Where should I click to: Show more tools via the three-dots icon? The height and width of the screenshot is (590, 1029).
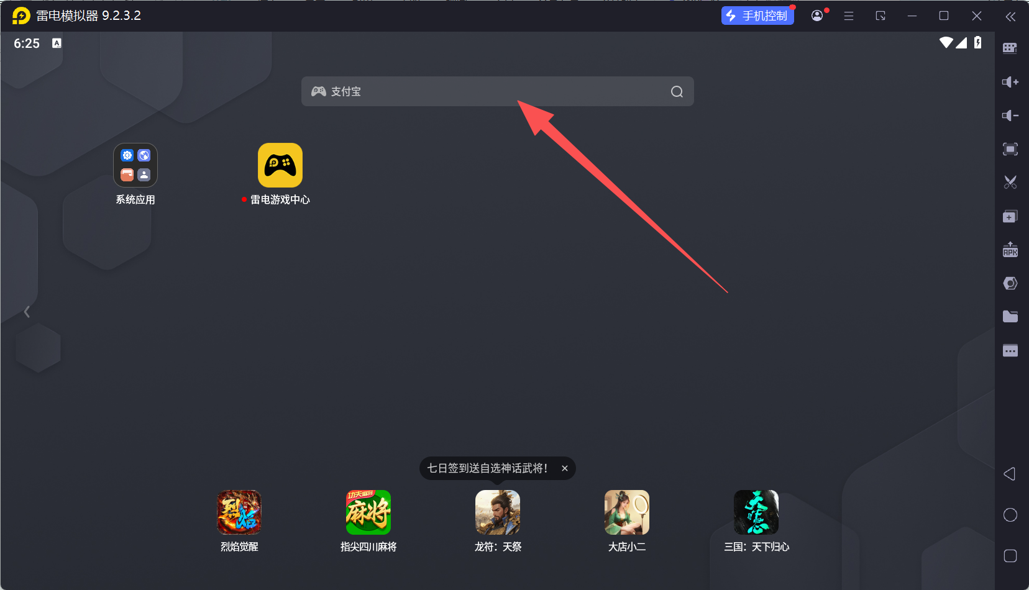tap(1010, 350)
